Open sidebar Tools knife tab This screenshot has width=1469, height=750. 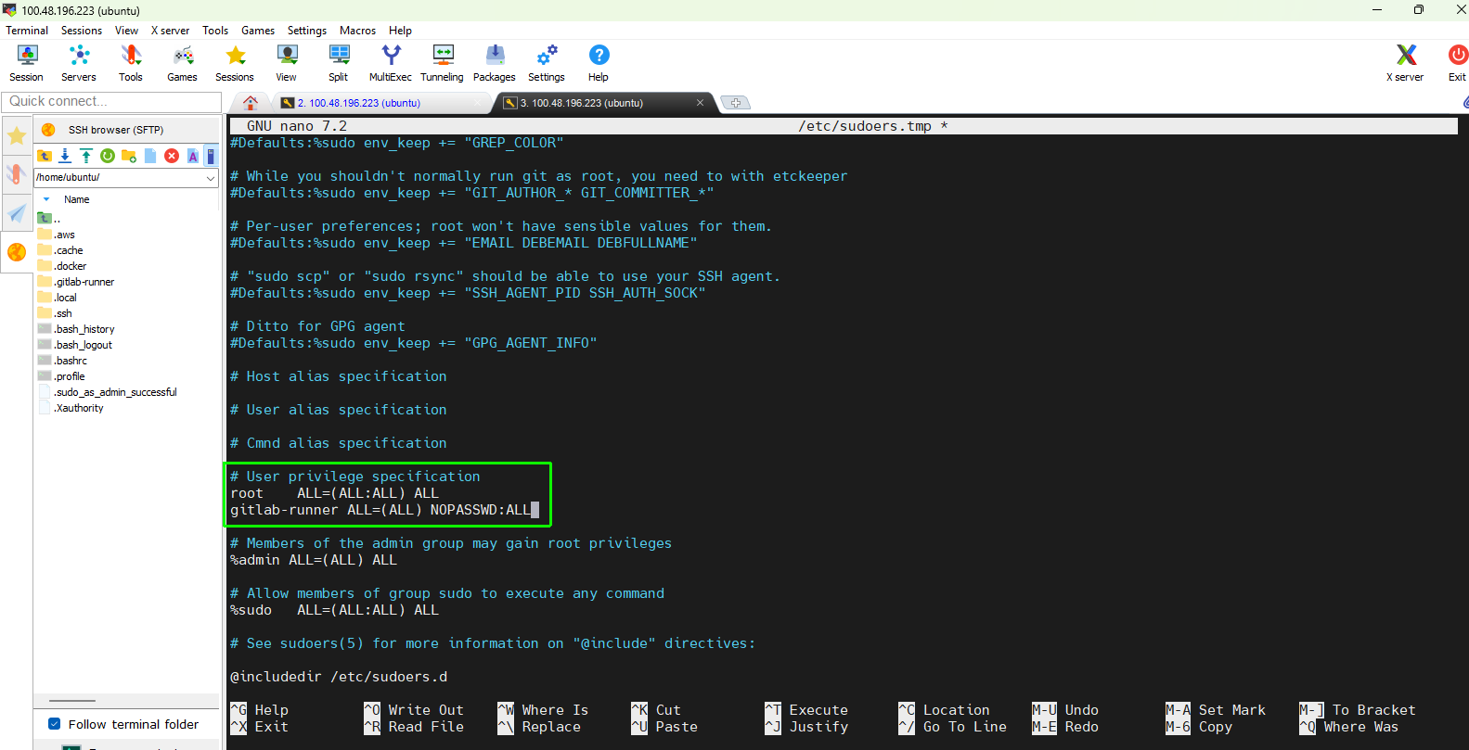click(17, 174)
